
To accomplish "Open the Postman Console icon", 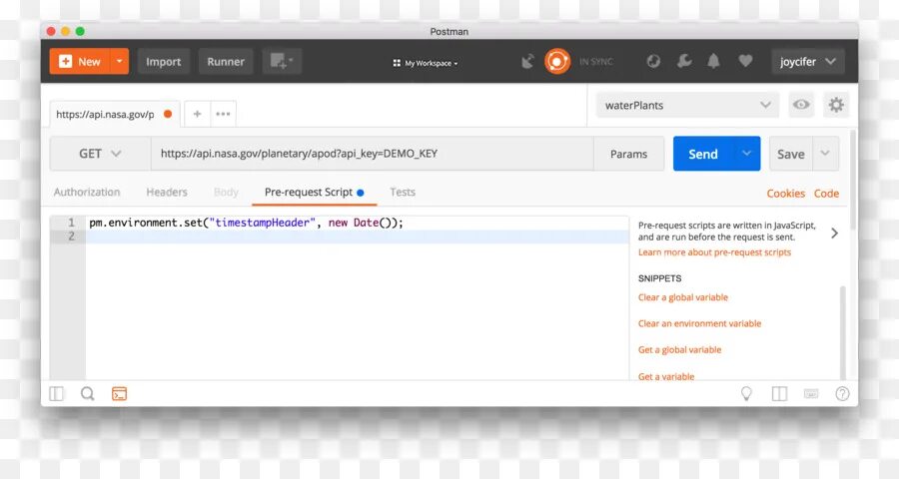I will (119, 393).
